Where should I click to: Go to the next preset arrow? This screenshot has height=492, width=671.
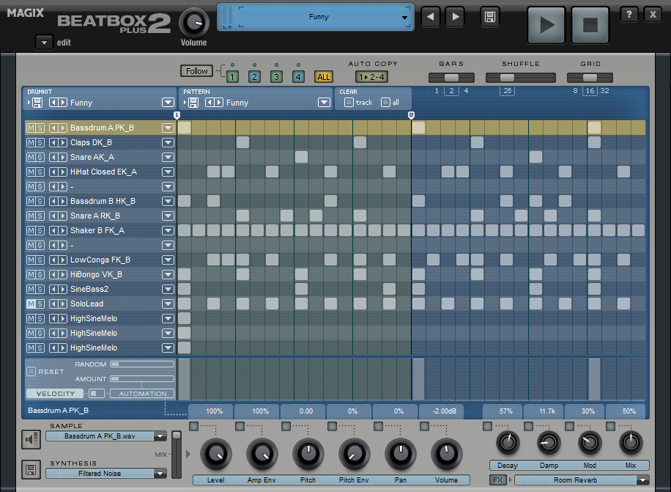pos(455,17)
